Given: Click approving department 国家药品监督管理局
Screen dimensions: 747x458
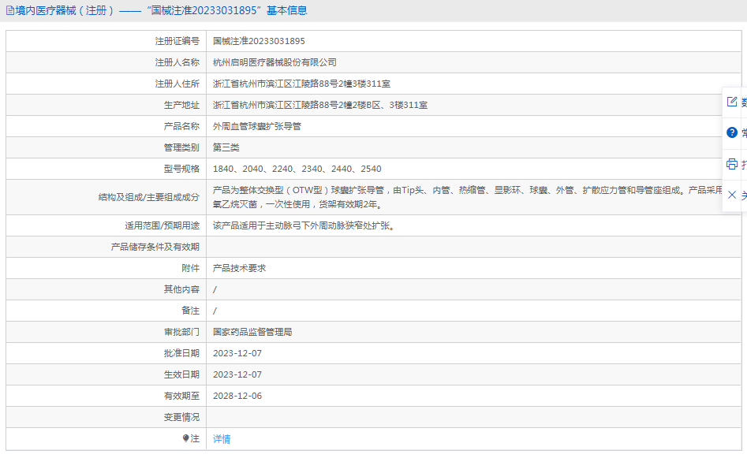Looking at the screenshot, I should [252, 333].
